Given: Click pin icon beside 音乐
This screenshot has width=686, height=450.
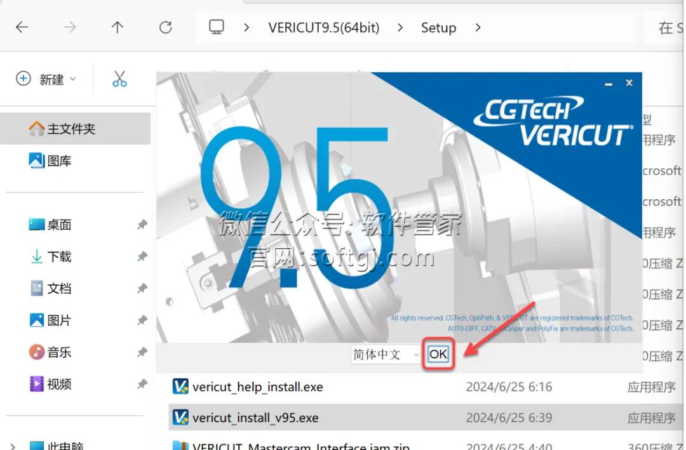Looking at the screenshot, I should 142,352.
